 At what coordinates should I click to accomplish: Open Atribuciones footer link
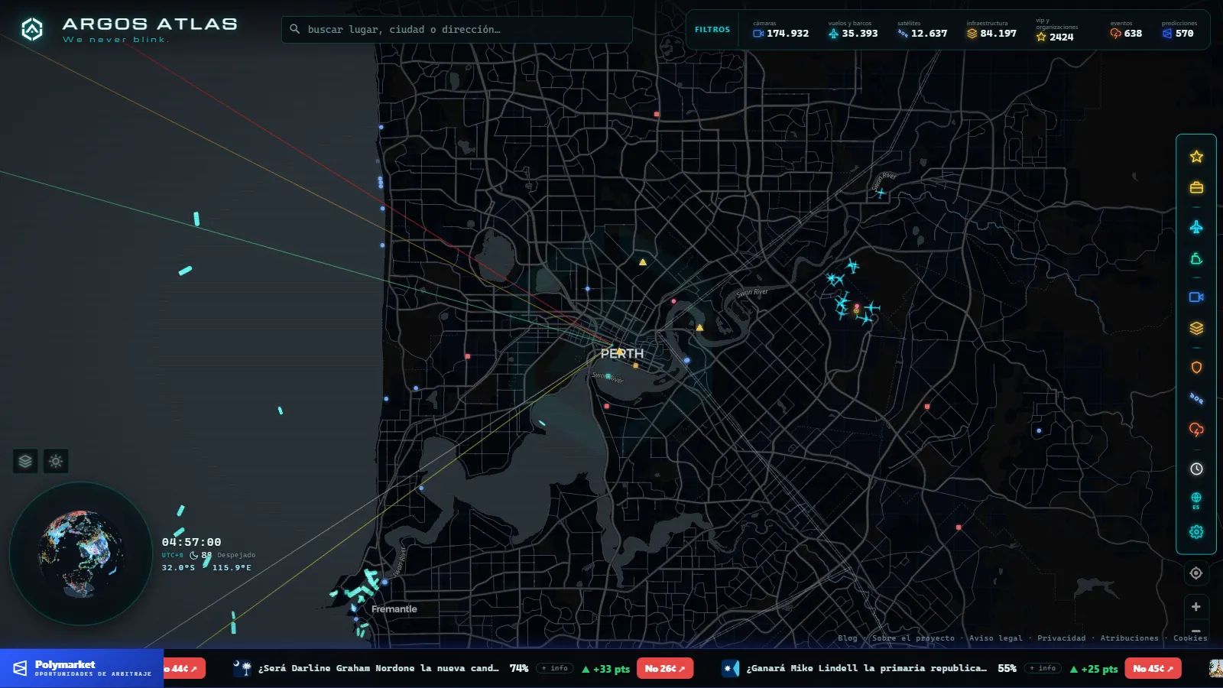[1129, 638]
